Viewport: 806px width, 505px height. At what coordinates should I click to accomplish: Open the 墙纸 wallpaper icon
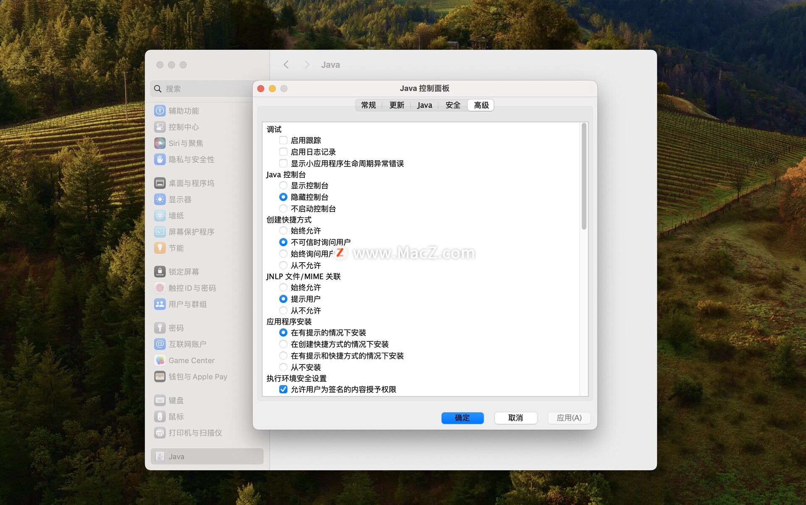(x=160, y=216)
